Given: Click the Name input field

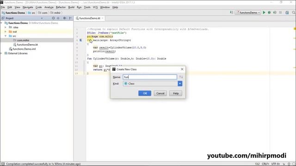Looking at the screenshot, I should point(150,77).
